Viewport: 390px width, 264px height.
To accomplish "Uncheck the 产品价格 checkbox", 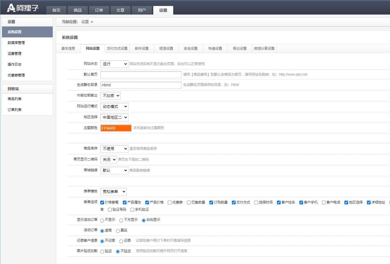I will [x=147, y=202].
